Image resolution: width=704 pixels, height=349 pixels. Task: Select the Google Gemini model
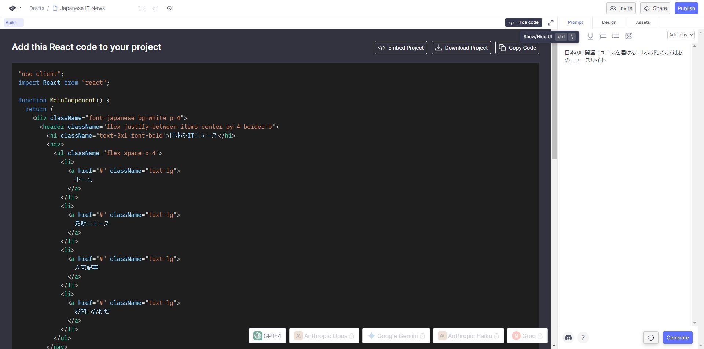(396, 336)
